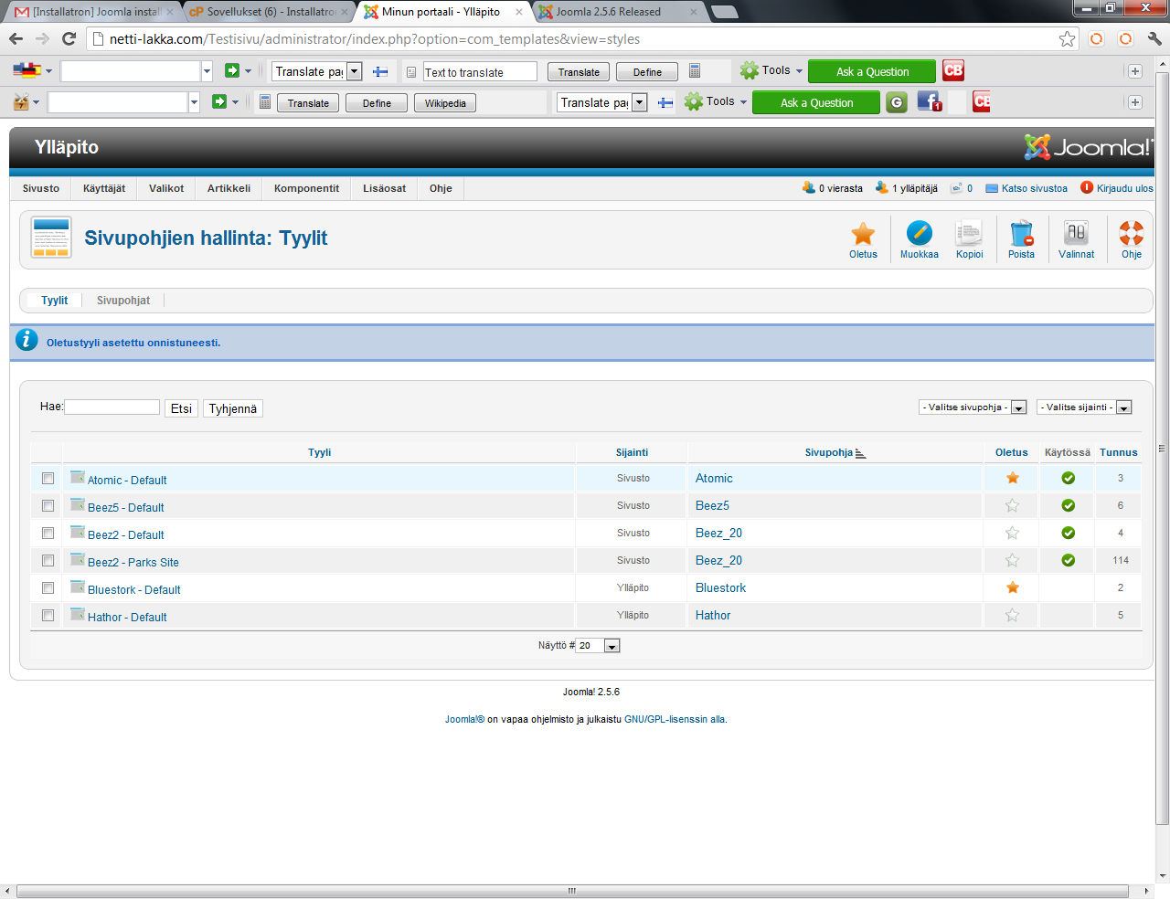Open the Näyttö # 20 dropdown

pyautogui.click(x=598, y=646)
